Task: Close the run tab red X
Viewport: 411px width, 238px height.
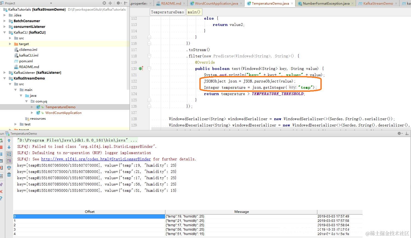Action: [1, 192]
